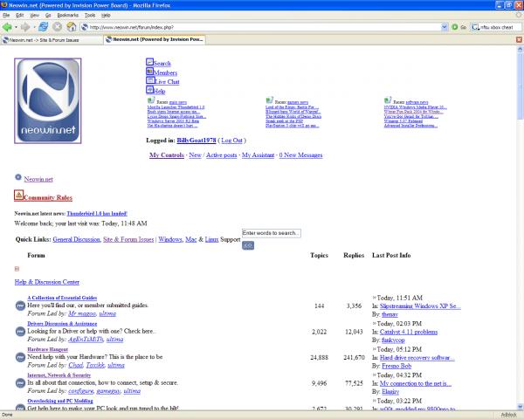524x419 pixels.
Task: Click forum status icon for Internet, Network & Security
Action: (20, 383)
